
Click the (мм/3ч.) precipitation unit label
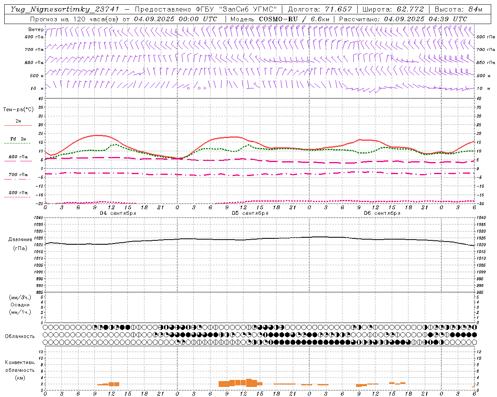pos(20,297)
